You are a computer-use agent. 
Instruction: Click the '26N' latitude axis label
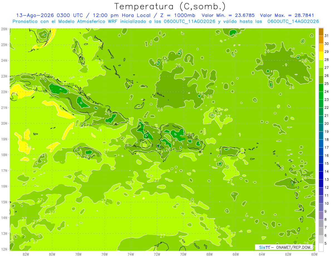point(4,29)
